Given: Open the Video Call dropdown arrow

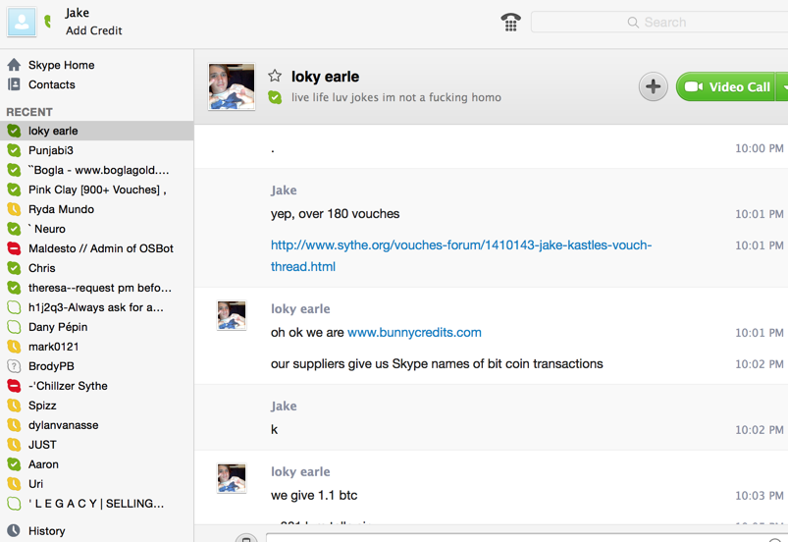Looking at the screenshot, I should click(x=783, y=86).
